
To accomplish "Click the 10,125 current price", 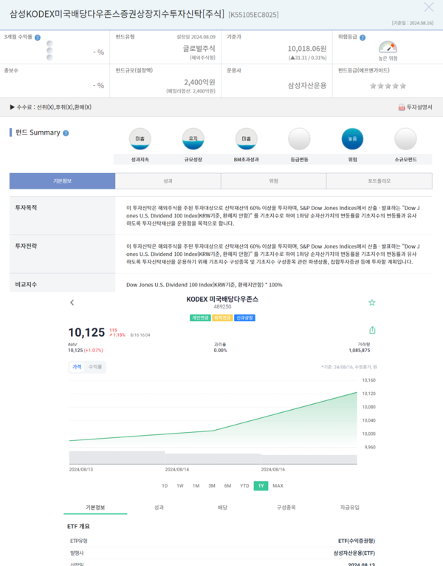I will 86,332.
